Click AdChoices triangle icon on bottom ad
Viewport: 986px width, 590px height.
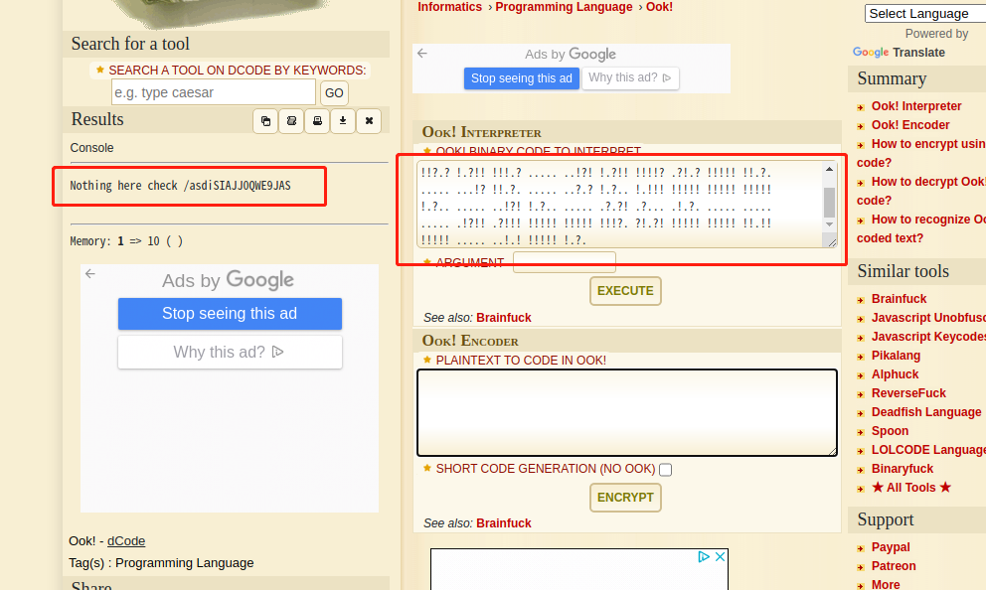[x=704, y=556]
